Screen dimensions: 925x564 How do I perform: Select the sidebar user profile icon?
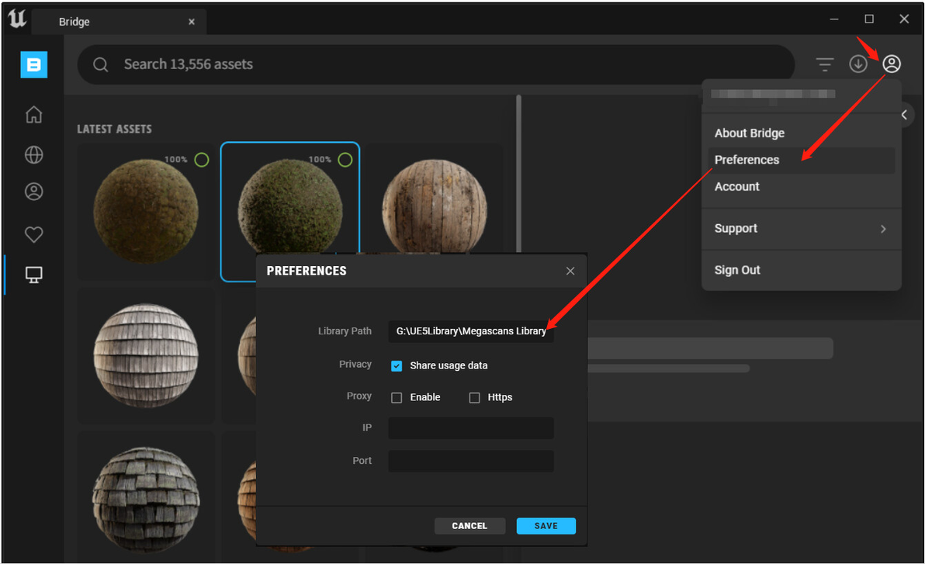point(33,192)
